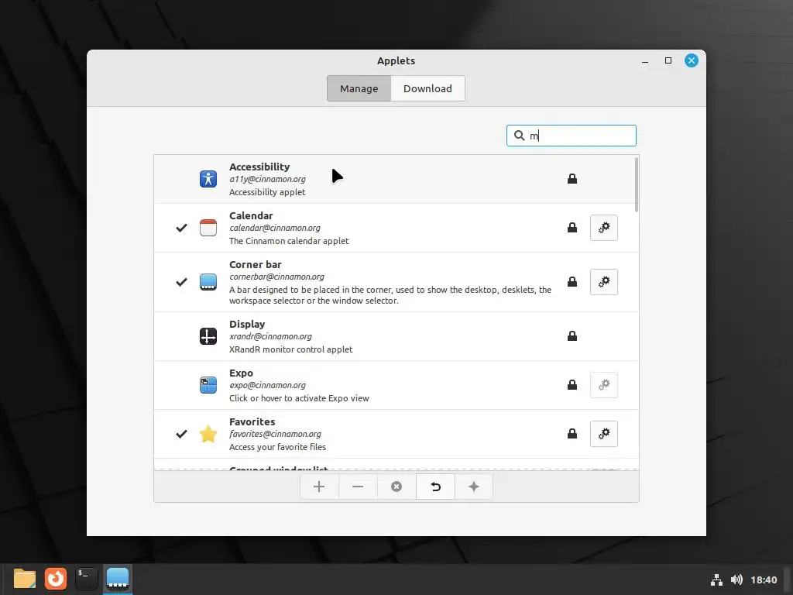Click the search magnifier icon
Image resolution: width=793 pixels, height=595 pixels.
[x=519, y=136]
